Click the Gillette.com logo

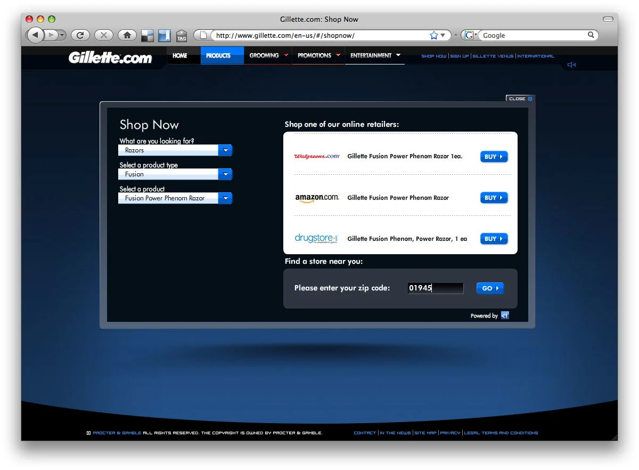(x=110, y=58)
